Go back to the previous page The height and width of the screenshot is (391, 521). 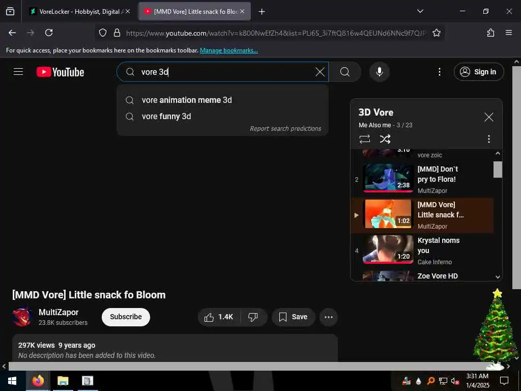click(x=12, y=33)
